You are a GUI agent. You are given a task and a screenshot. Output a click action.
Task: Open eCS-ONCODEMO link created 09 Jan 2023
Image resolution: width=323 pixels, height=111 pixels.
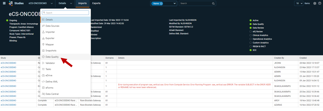tap(8, 81)
